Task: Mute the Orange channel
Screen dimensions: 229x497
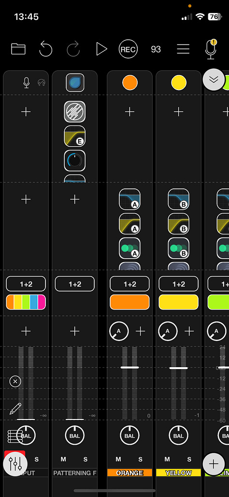Action: (118, 459)
